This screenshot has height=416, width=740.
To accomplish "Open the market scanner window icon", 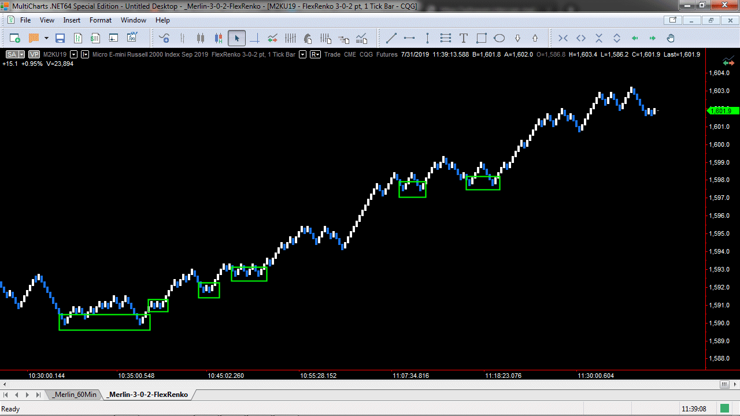I will click(78, 38).
